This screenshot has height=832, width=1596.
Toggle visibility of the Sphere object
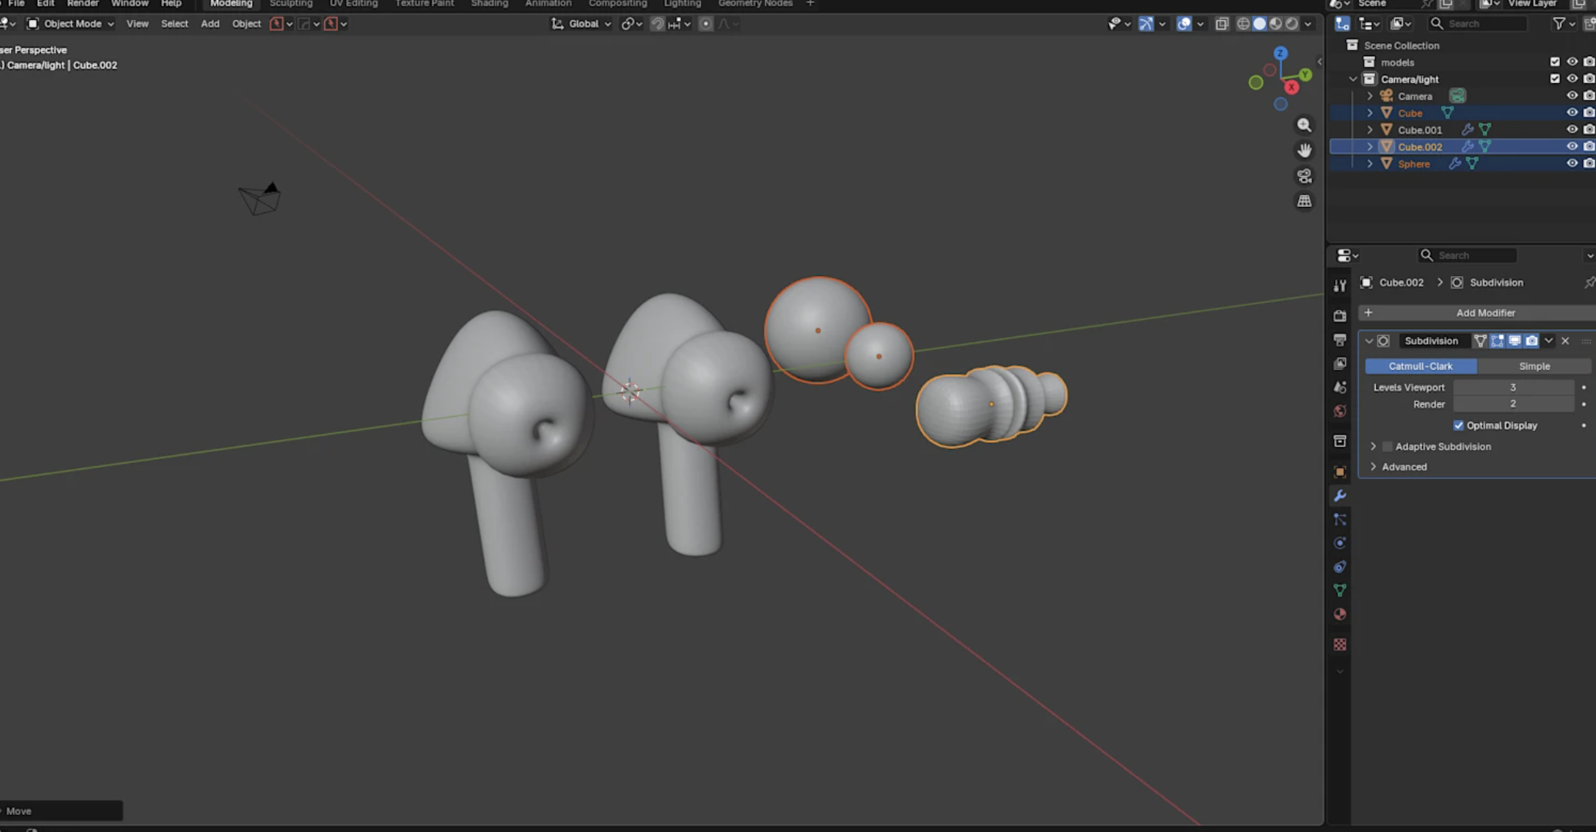tap(1571, 163)
